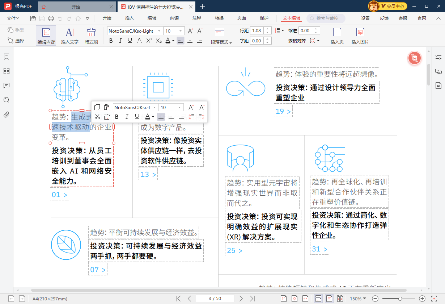Screen dimensions: 445x304
Task: Open the attachments paperclip panel
Action: (x=6, y=114)
